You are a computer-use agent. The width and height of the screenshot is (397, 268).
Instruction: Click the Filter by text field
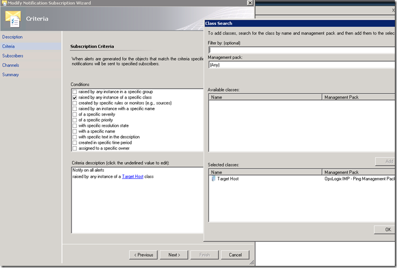pyautogui.click(x=302, y=50)
